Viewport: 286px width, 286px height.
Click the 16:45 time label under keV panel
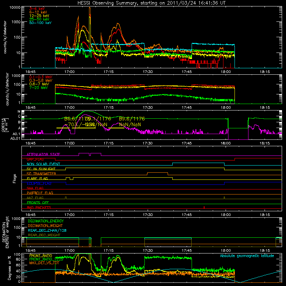tap(30, 72)
